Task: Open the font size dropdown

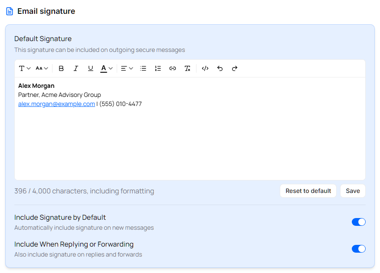Action: pos(42,68)
